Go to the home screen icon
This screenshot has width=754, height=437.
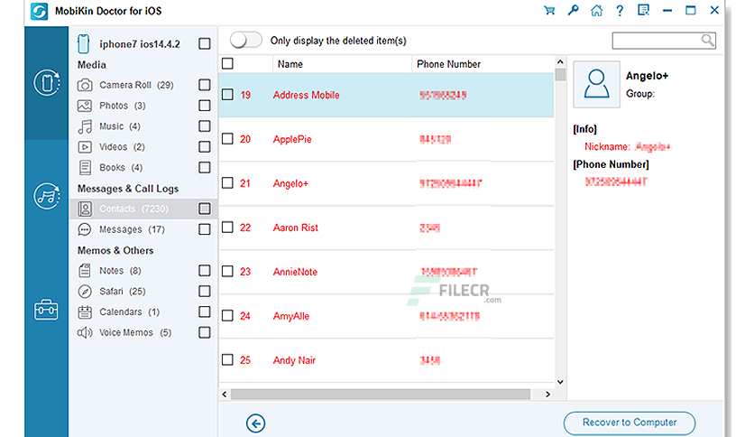click(596, 10)
